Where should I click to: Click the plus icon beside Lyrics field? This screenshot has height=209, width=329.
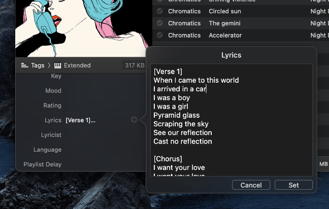click(x=134, y=120)
